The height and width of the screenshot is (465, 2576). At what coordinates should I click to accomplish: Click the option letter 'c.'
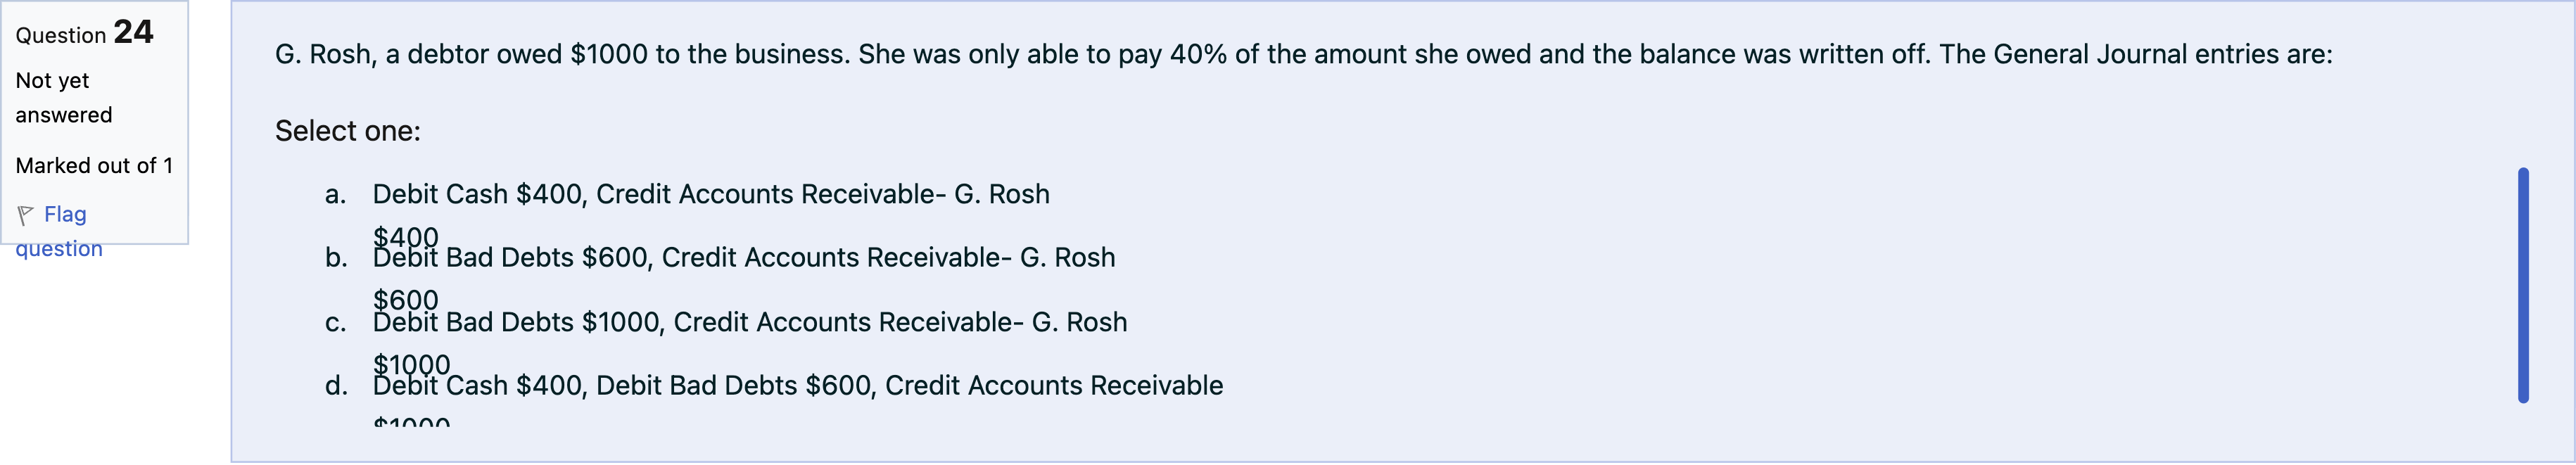336,322
